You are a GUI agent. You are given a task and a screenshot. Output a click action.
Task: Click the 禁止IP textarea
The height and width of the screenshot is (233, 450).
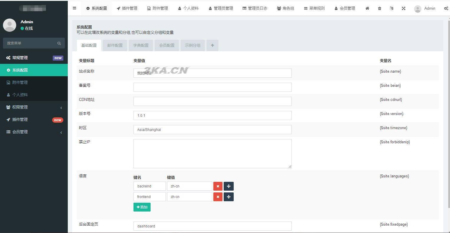pyautogui.click(x=212, y=154)
